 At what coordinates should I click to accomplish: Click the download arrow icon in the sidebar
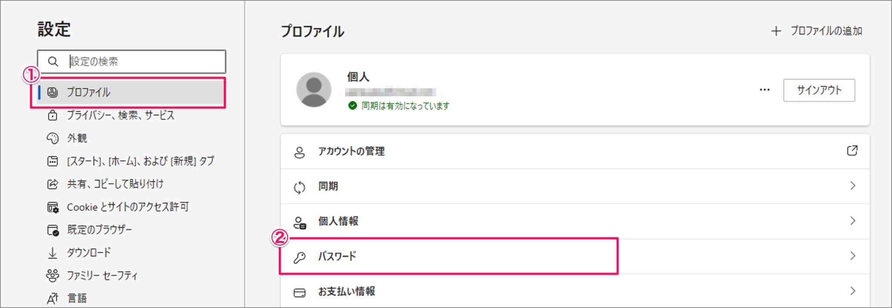click(x=52, y=253)
